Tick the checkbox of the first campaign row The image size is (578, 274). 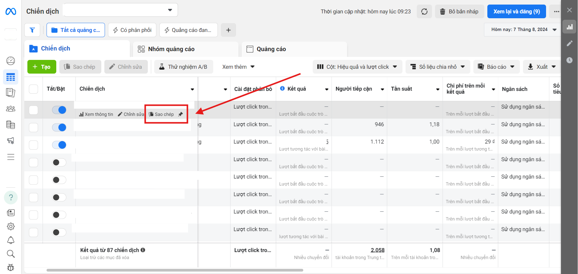[33, 110]
